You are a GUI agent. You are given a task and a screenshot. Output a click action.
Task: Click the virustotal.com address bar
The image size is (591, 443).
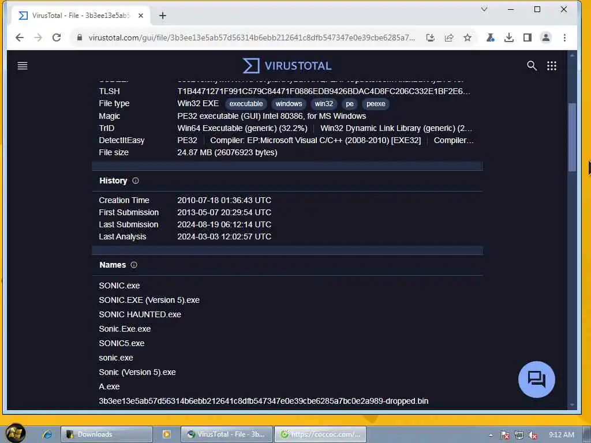pos(252,37)
